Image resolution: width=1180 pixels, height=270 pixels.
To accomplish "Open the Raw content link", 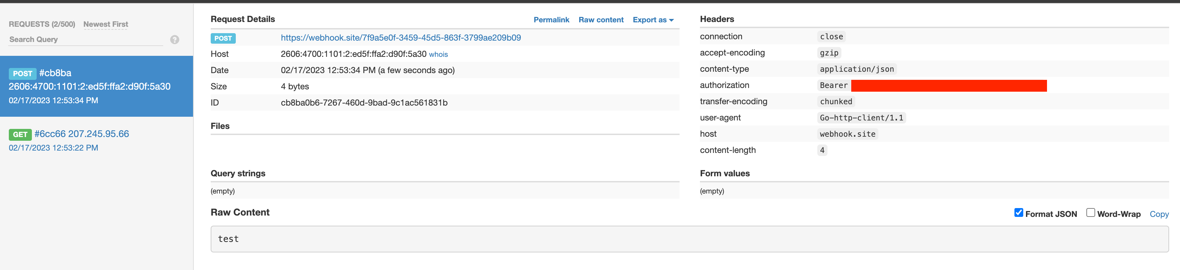I will (601, 20).
